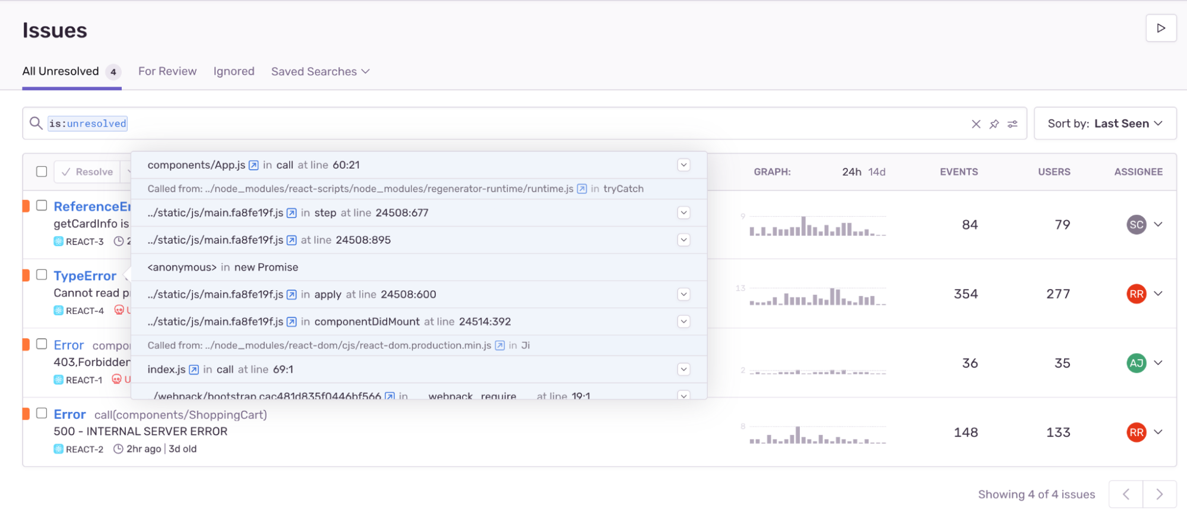Viewport: 1187px width, 521px height.
Task: Switch to For Review tab
Action: pyautogui.click(x=167, y=71)
